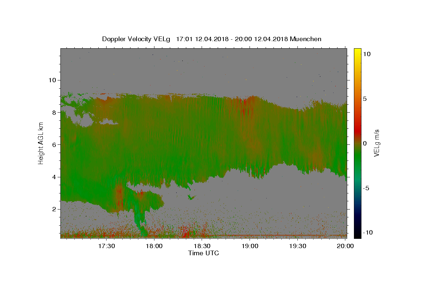Click the colorbar value 5 label
This screenshot has height=286, width=429.
coord(365,99)
